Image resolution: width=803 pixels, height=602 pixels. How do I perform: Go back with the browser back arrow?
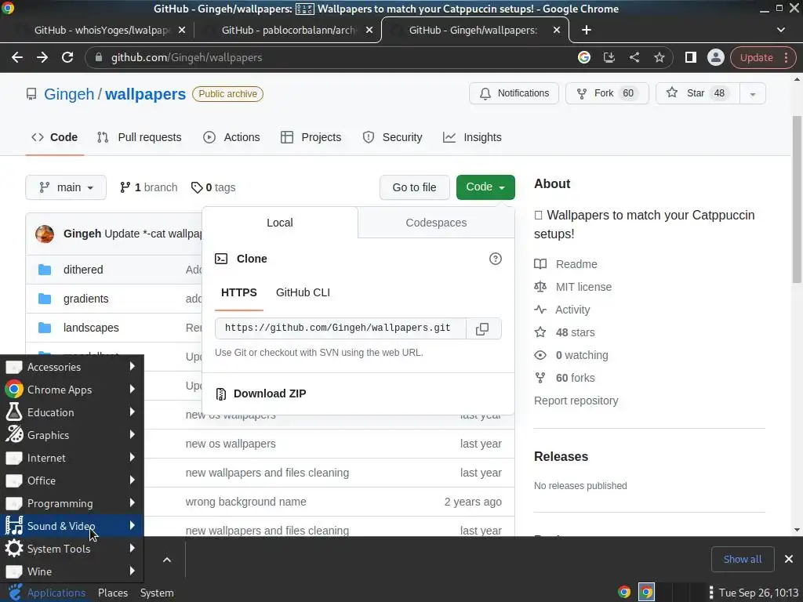pyautogui.click(x=17, y=57)
